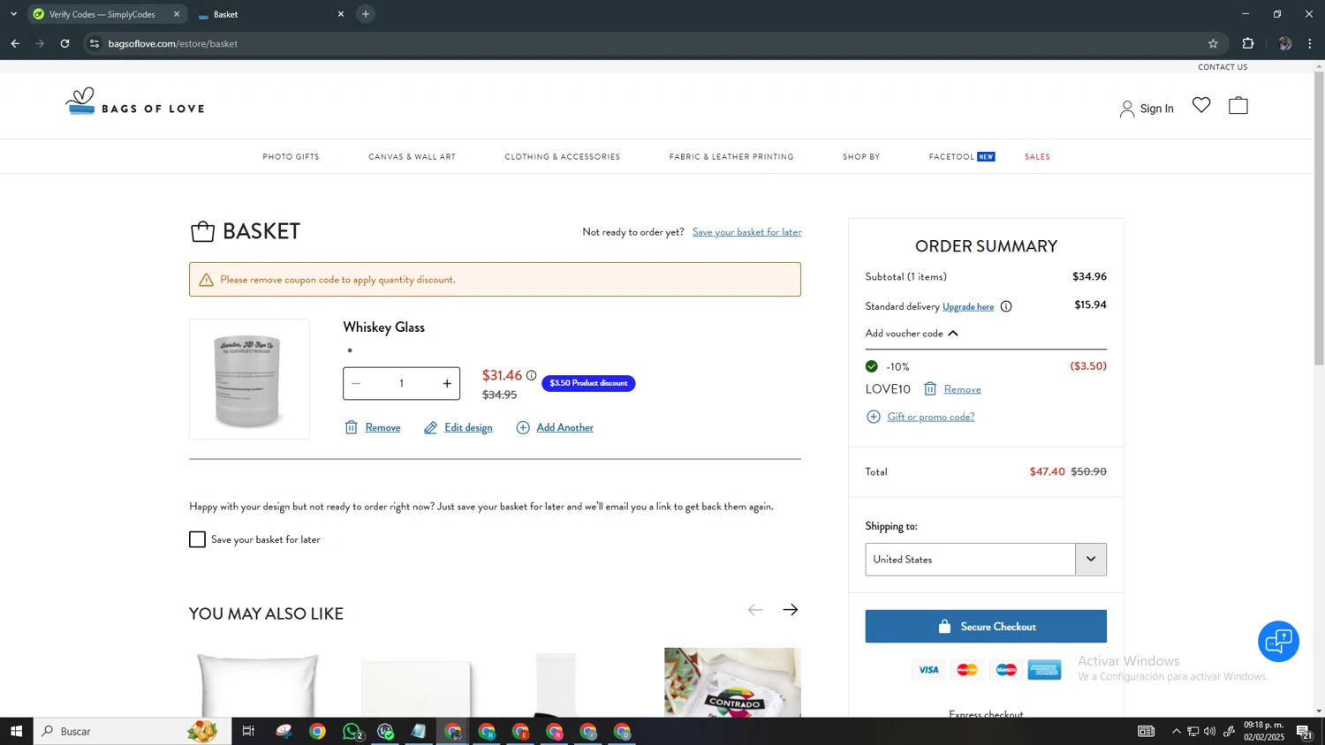Open the live chat support bubble

pos(1278,642)
